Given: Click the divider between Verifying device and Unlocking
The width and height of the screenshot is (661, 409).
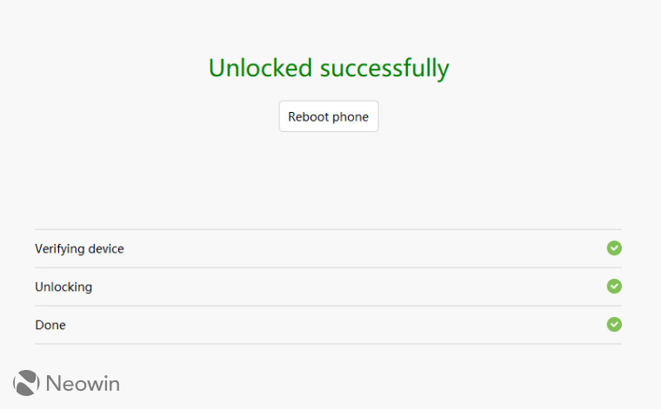Looking at the screenshot, I should (329, 267).
